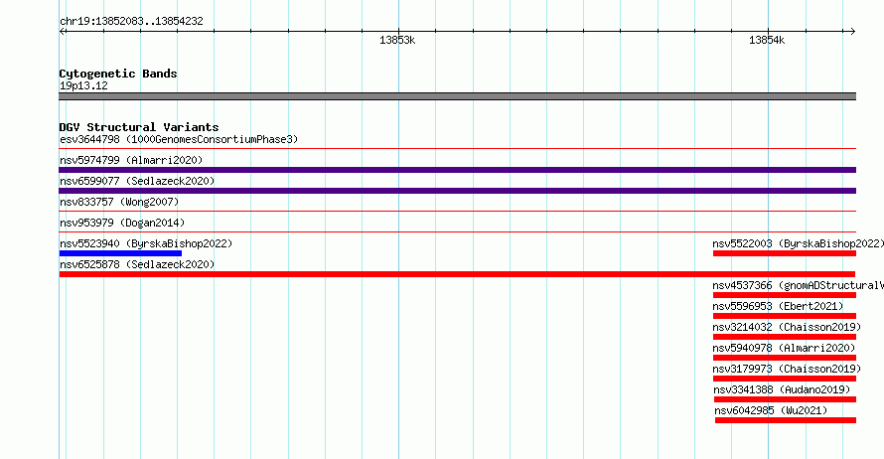Viewport: 884px width, 459px height.
Task: Click the 13853k ruler position label
Action: pyautogui.click(x=397, y=40)
